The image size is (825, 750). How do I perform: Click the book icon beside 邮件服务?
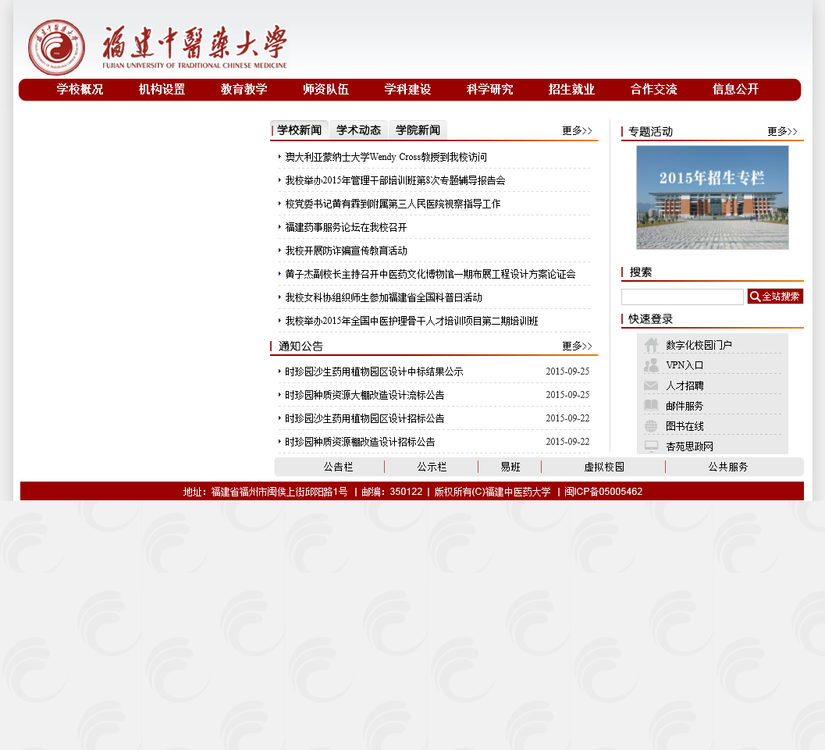pyautogui.click(x=652, y=406)
